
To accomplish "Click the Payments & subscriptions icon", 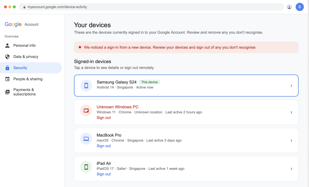I will coord(7,92).
